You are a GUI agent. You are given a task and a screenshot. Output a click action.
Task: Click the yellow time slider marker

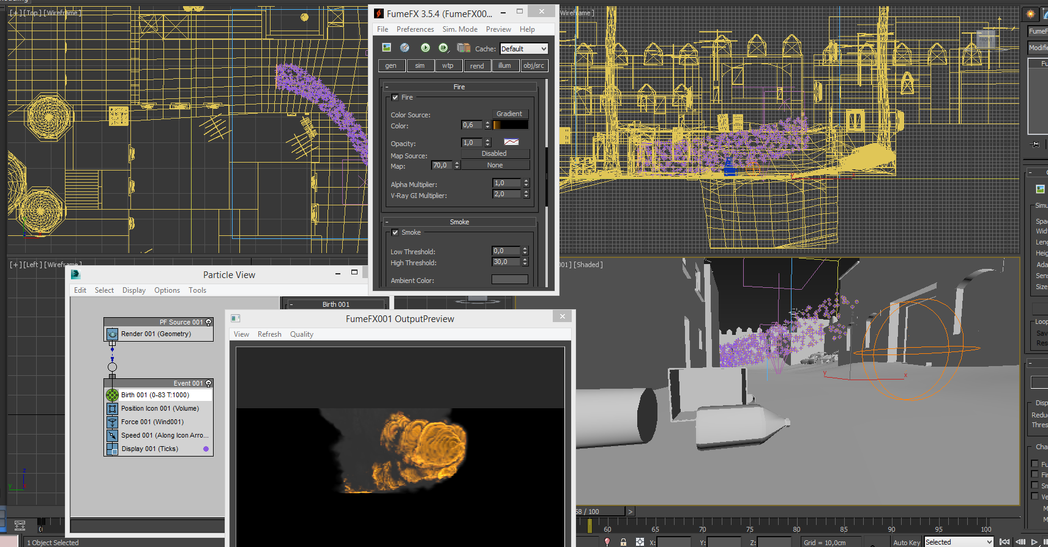(x=589, y=526)
